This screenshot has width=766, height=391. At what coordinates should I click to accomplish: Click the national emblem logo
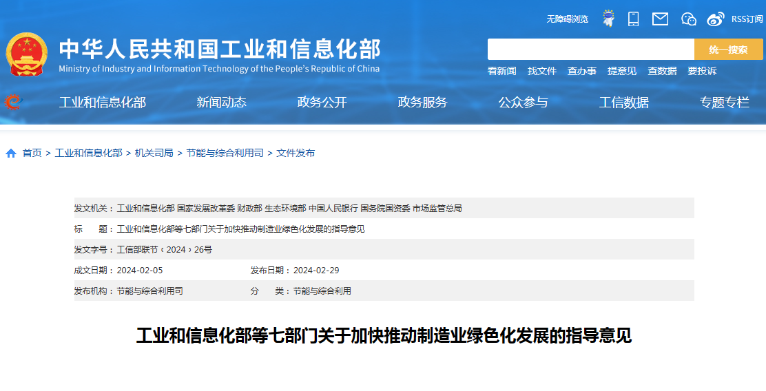pos(27,54)
